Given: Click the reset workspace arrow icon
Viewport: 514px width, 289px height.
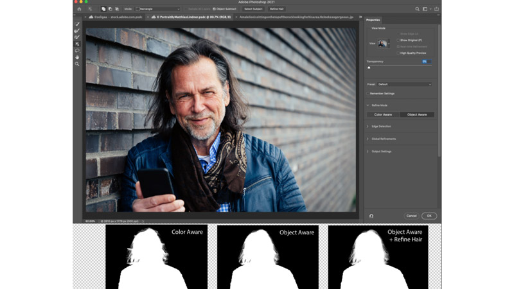Looking at the screenshot, I should tap(371, 216).
